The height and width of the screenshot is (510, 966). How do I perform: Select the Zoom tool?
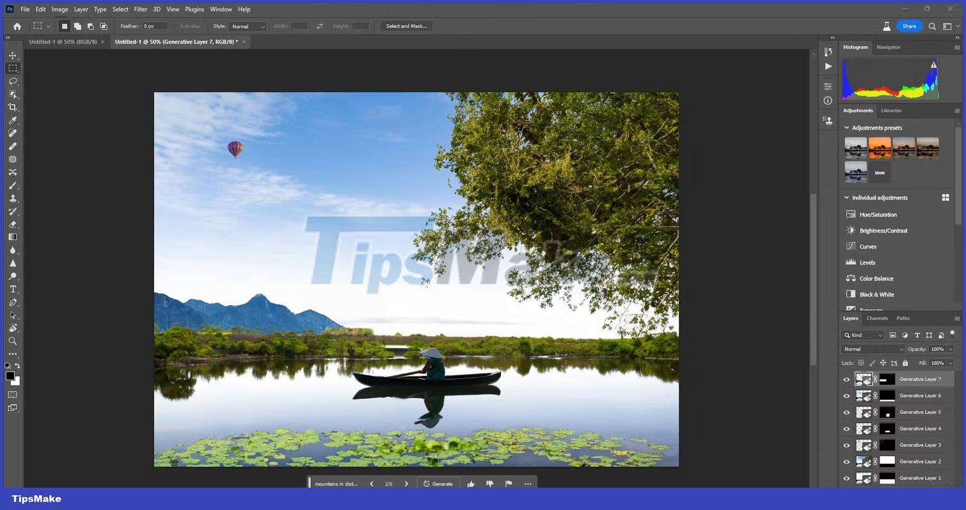(x=13, y=341)
